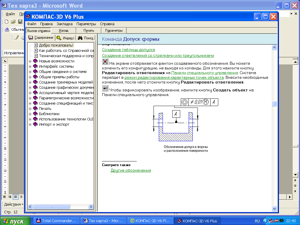300x225 pixels.
Task: Open link Панели специального управления
Action: (204, 73)
